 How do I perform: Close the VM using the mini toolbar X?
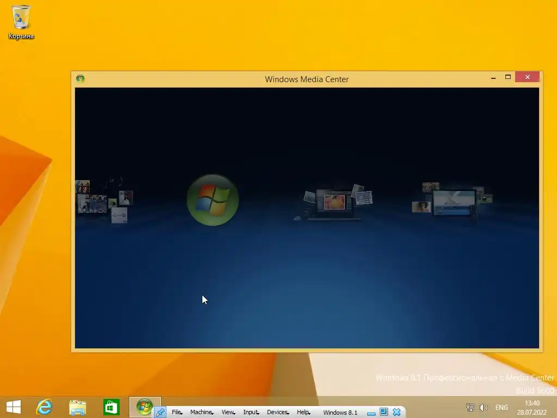click(397, 413)
